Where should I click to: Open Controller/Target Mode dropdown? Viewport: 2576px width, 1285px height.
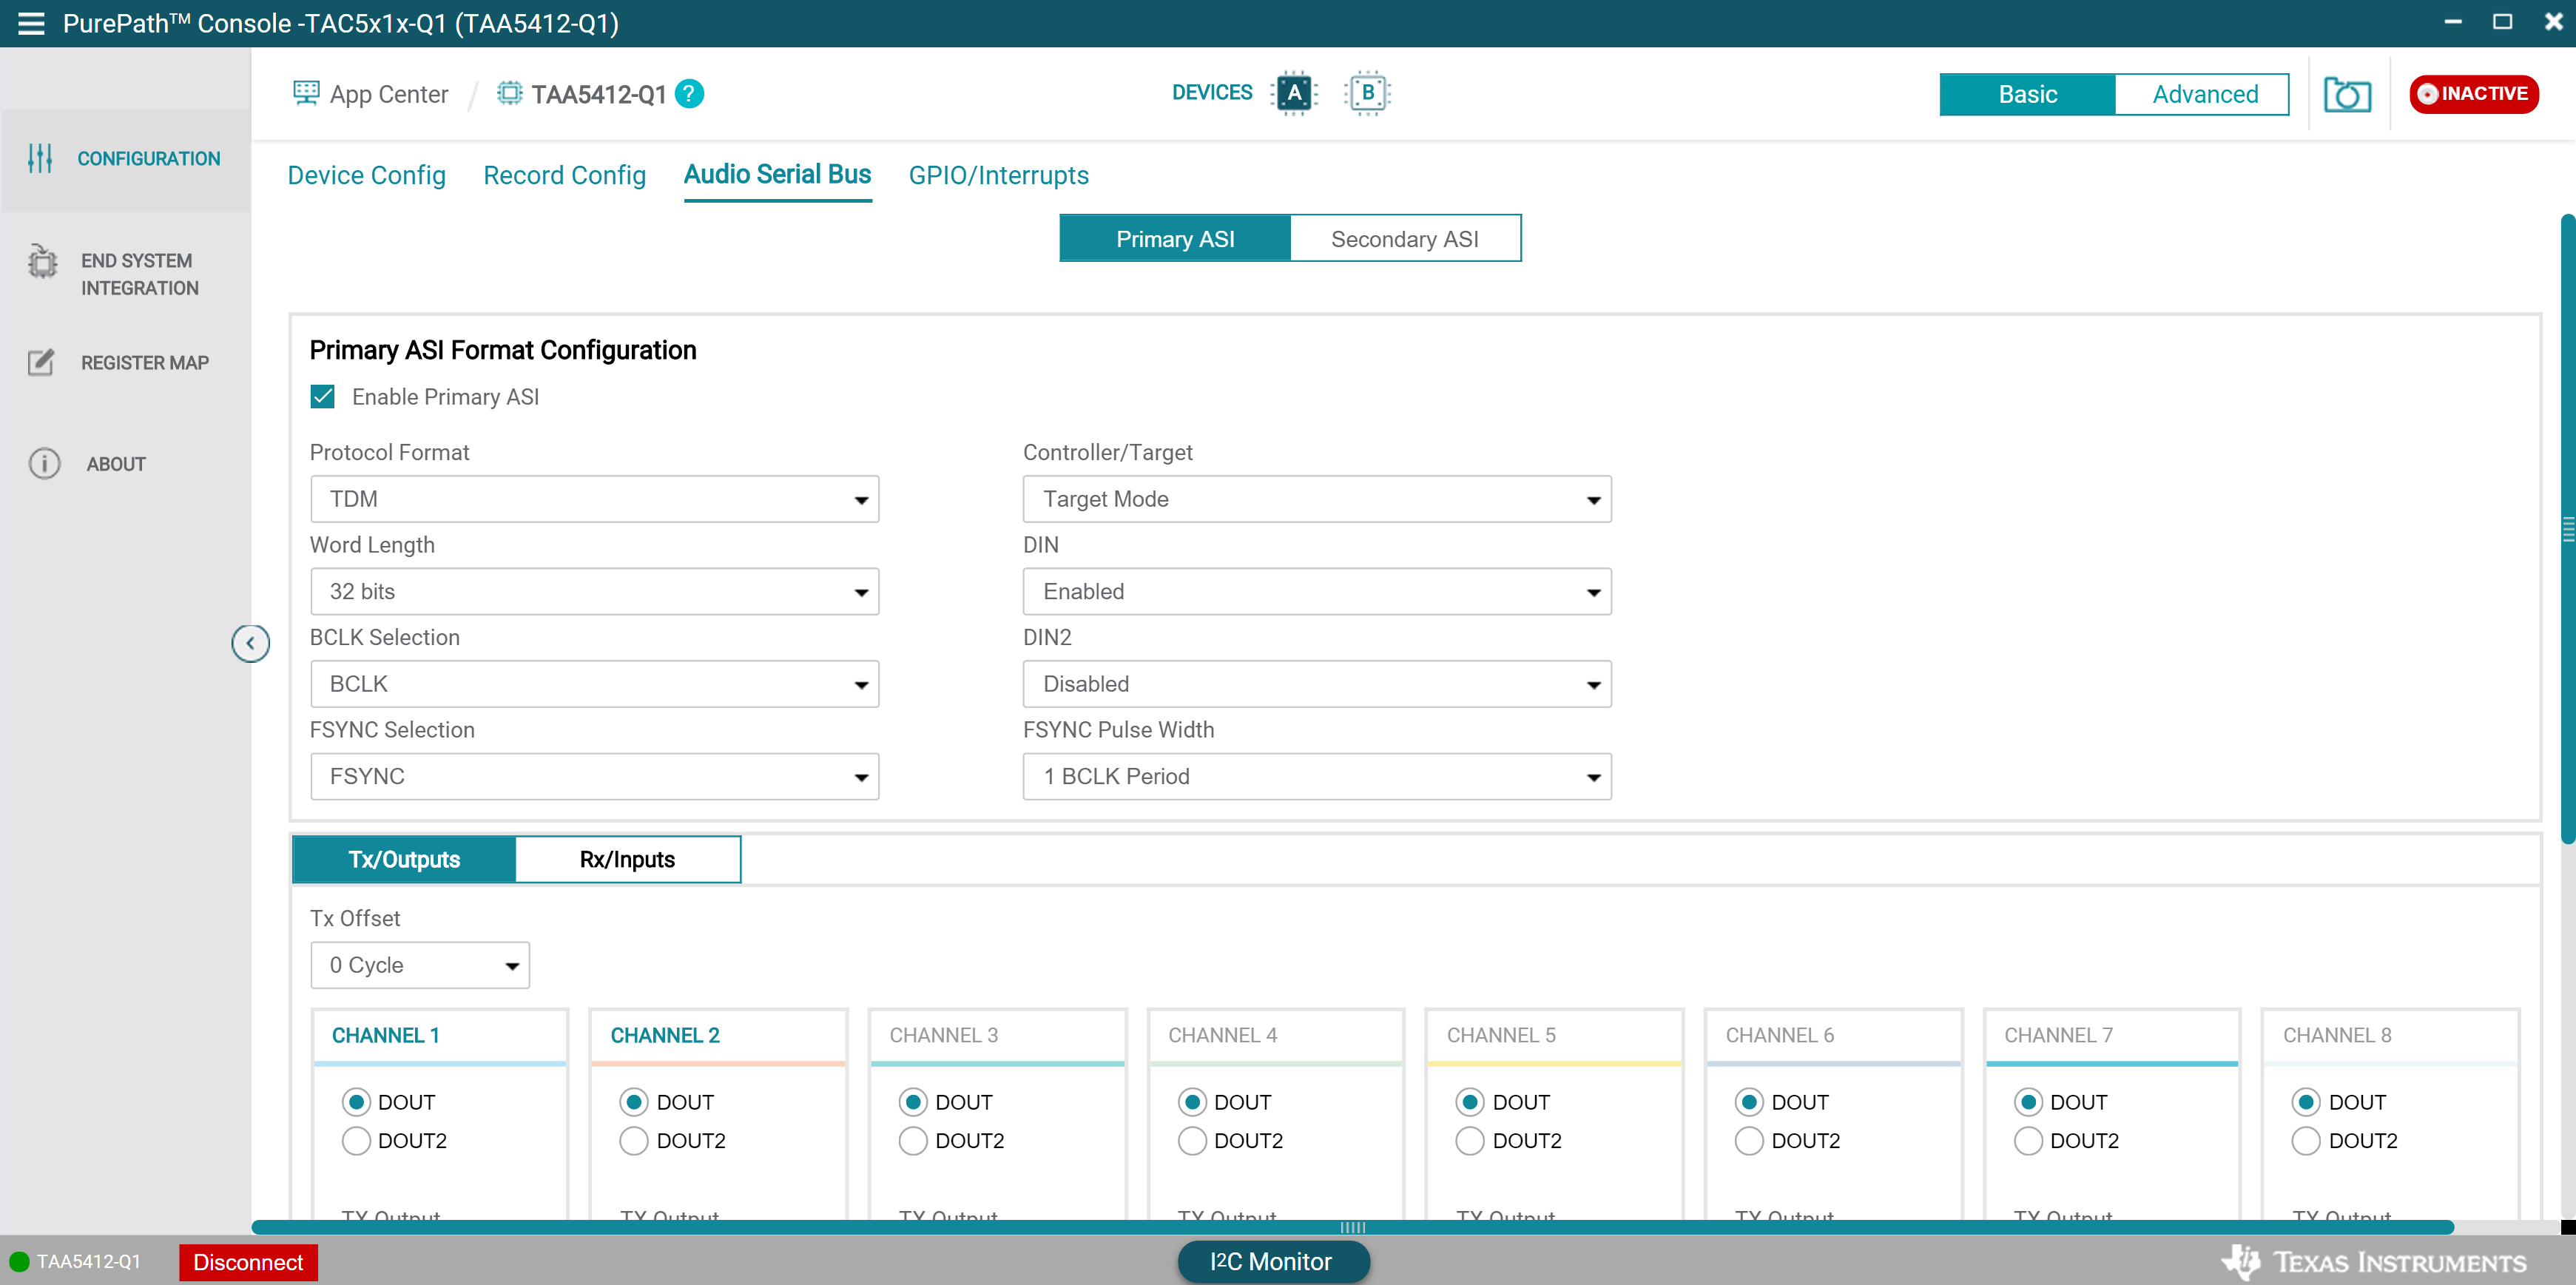click(x=1317, y=499)
